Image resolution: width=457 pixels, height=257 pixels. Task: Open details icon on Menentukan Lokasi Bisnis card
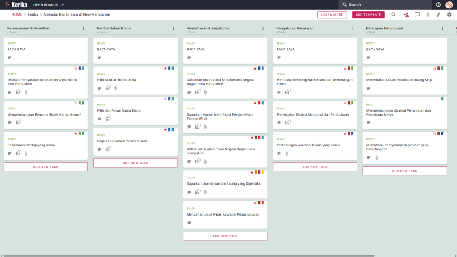click(369, 88)
